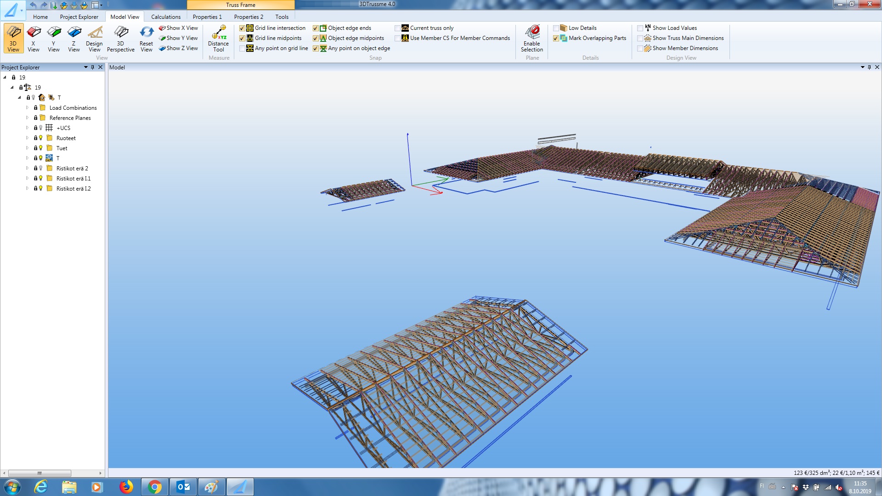The width and height of the screenshot is (882, 496).
Task: Expand the Reference Planes folder
Action: click(28, 118)
